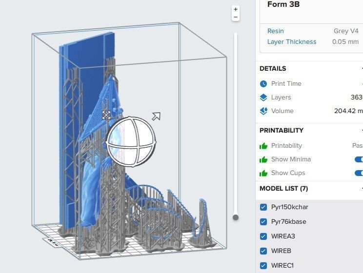Image resolution: width=363 pixels, height=273 pixels.
Task: Toggle the Show Cups switch
Action: 359,173
